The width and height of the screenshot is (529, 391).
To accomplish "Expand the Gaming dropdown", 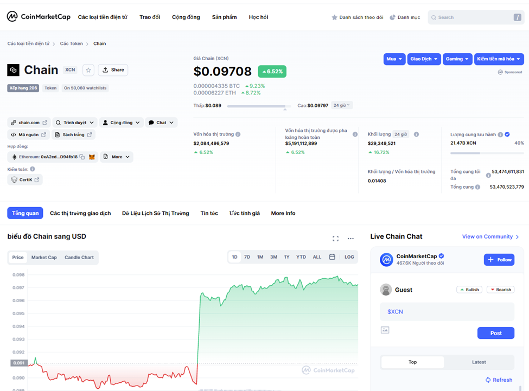I will [457, 59].
